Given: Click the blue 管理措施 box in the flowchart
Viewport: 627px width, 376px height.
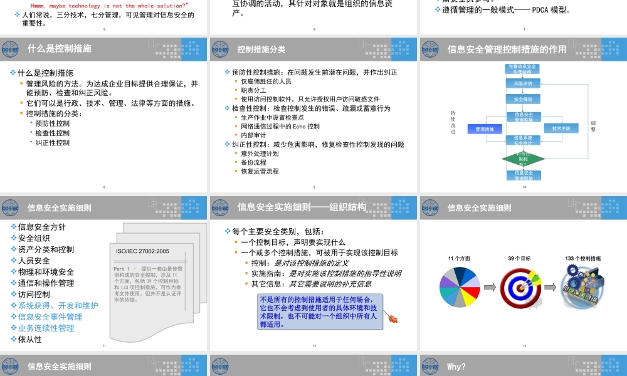Looking at the screenshot, I should pyautogui.click(x=485, y=129).
